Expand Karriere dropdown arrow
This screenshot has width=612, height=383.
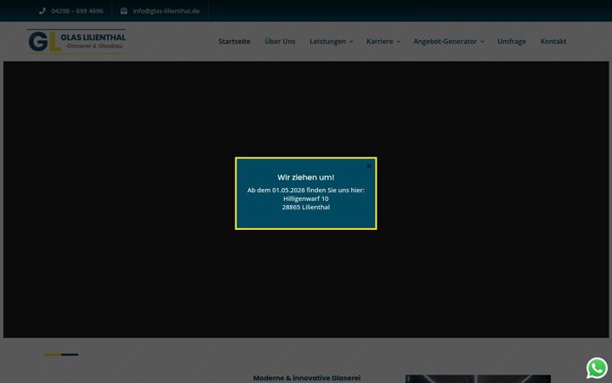[398, 42]
